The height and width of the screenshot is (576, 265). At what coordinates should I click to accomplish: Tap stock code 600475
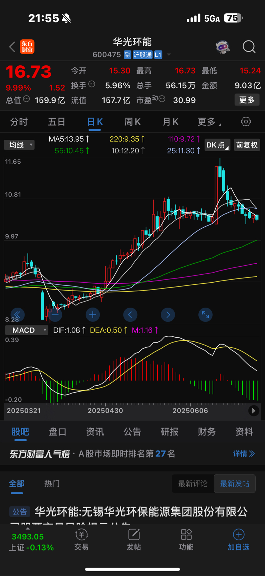tap(107, 55)
